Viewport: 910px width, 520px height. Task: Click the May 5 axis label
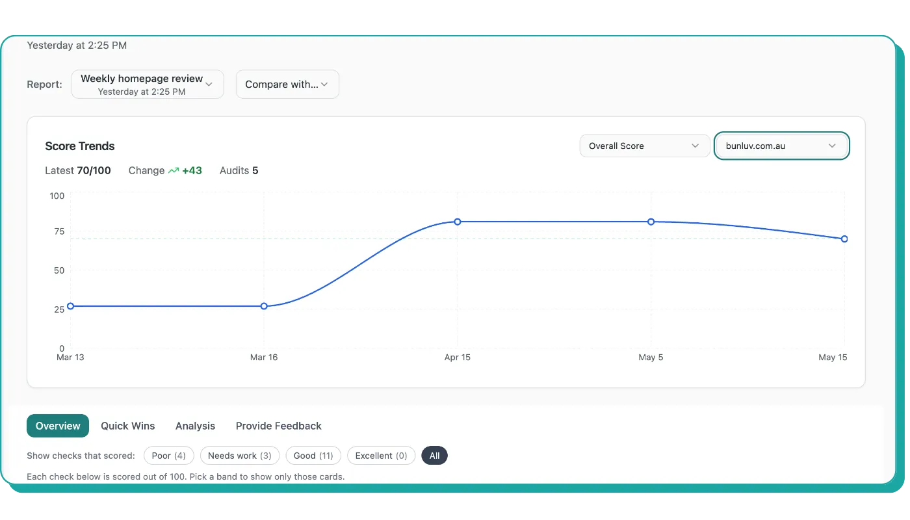click(x=651, y=357)
